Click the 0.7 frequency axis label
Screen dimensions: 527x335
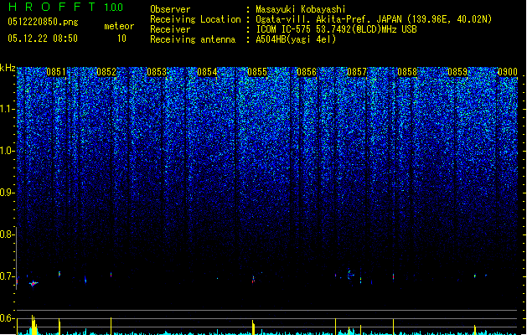[8, 276]
